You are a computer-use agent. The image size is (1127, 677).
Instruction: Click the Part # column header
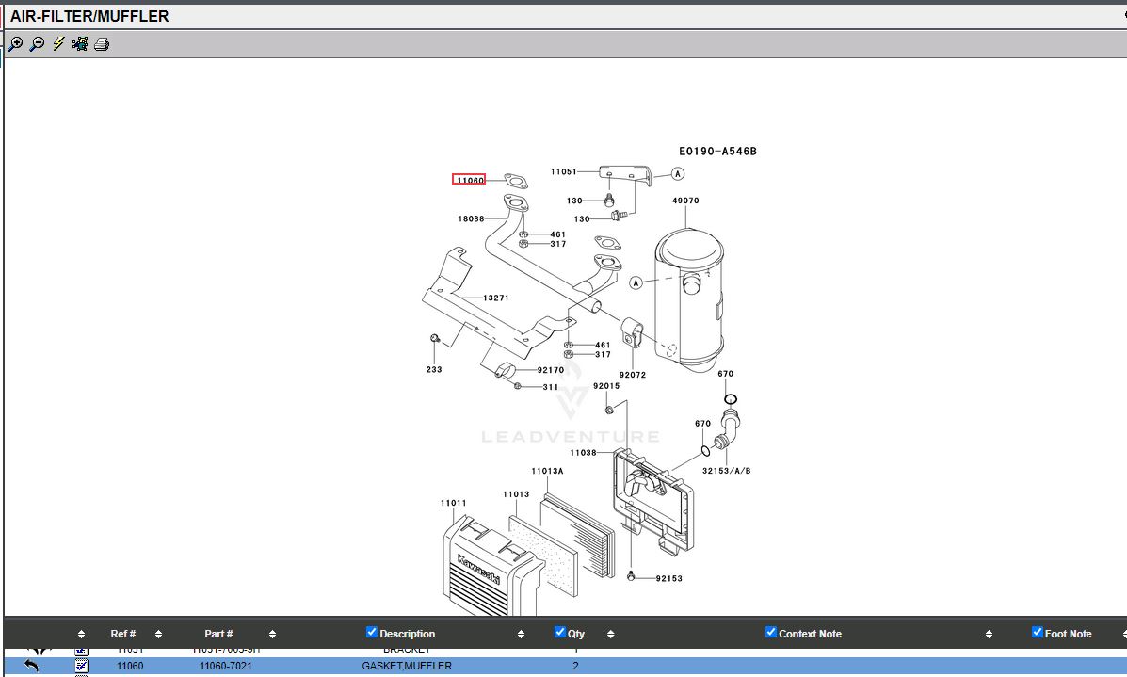(x=218, y=634)
